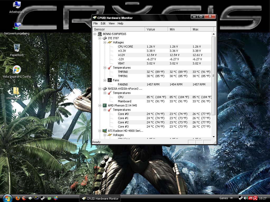Image resolution: width=270 pixels, height=202 pixels.
Task: Collapse the AMD Phenom II X4 945 node
Action: pyautogui.click(x=100, y=105)
